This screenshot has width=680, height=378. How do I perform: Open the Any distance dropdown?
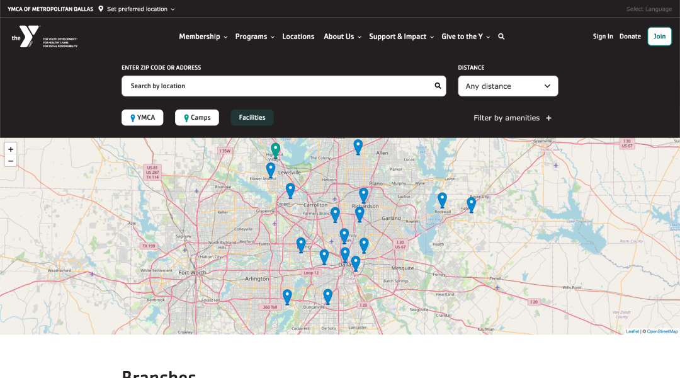(507, 86)
